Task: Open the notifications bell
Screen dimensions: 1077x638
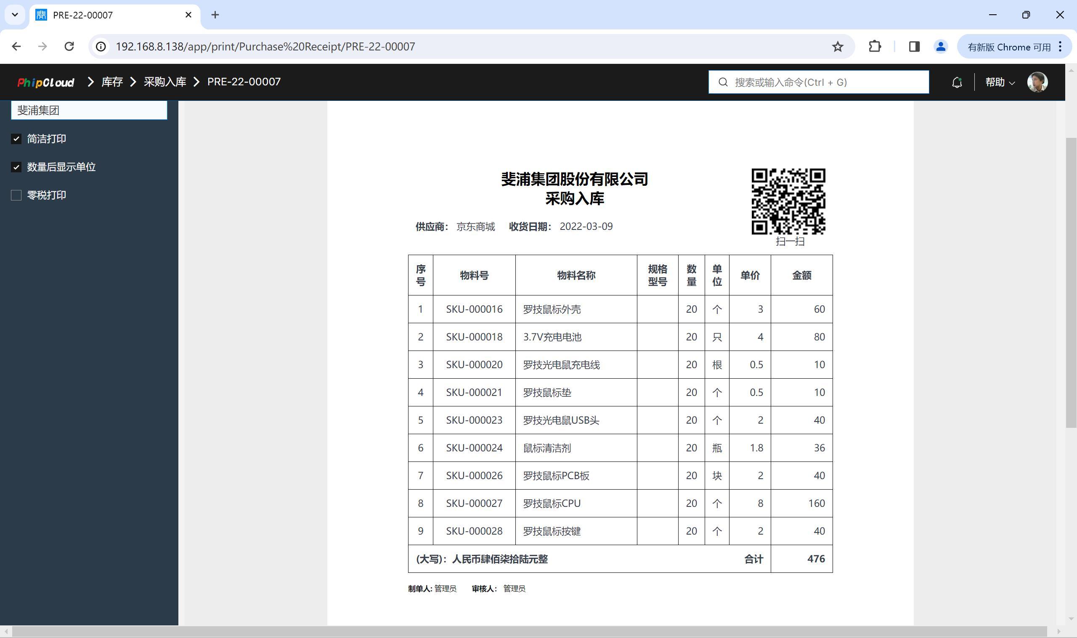Action: pyautogui.click(x=957, y=82)
